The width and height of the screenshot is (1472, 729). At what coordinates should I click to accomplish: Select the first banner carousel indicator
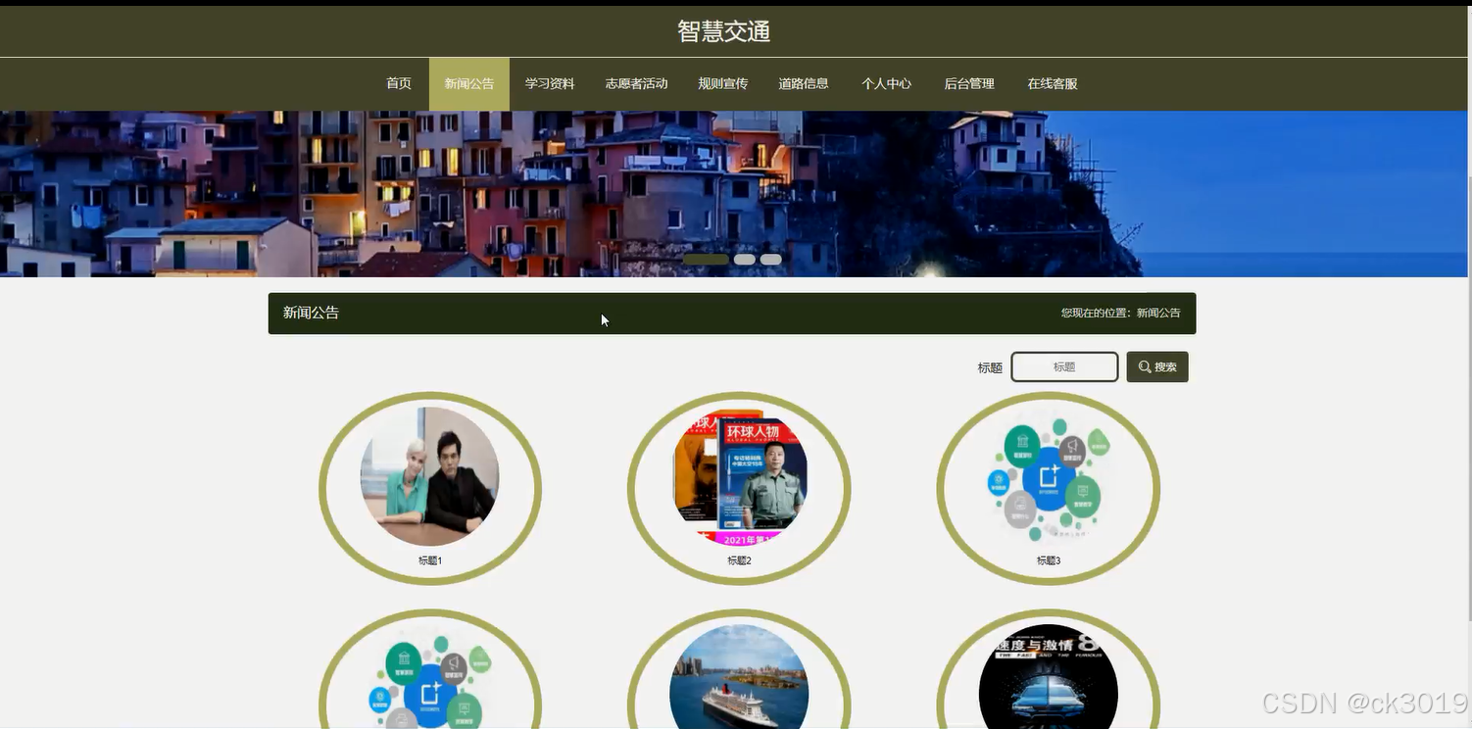(706, 260)
